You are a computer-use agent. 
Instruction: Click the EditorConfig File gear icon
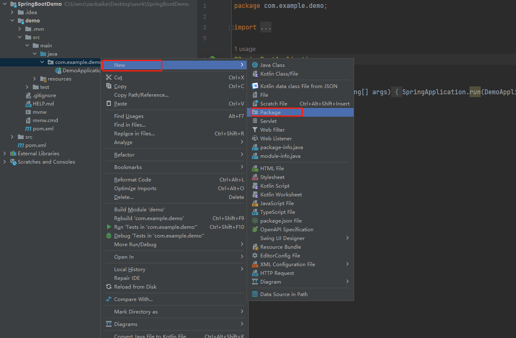coord(255,256)
